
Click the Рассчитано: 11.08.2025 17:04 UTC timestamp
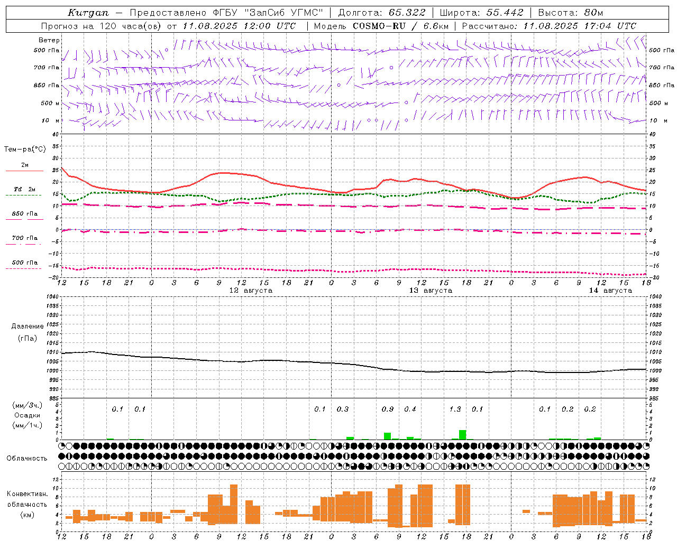[550, 26]
